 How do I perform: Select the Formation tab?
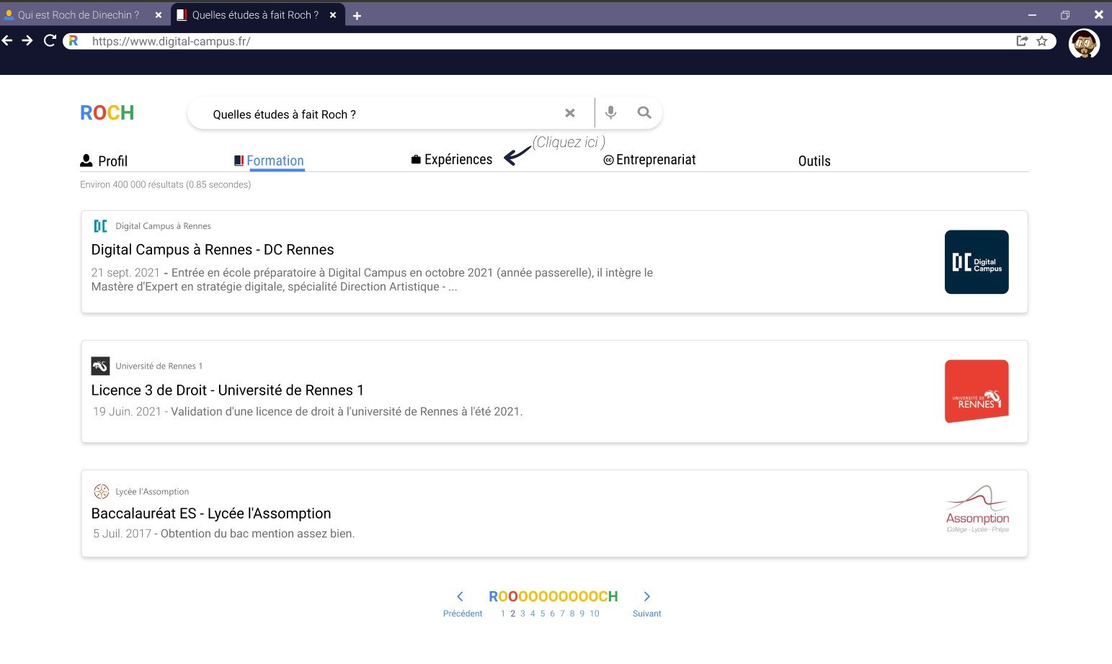(x=269, y=161)
